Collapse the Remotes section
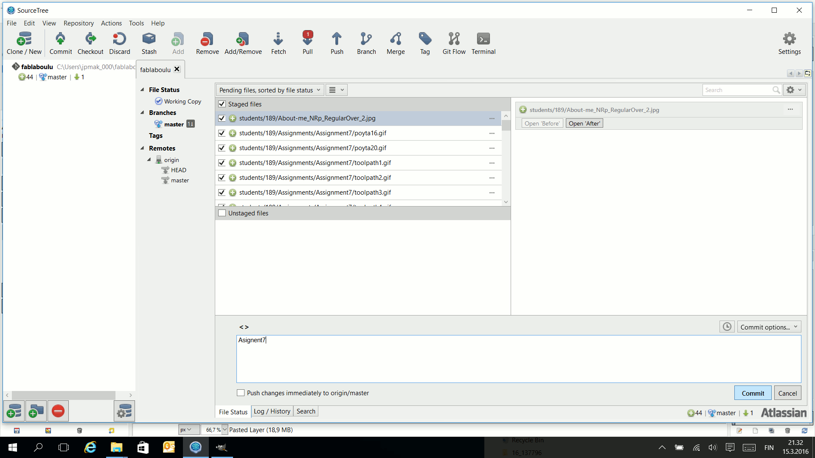The height and width of the screenshot is (458, 815). tap(142, 148)
